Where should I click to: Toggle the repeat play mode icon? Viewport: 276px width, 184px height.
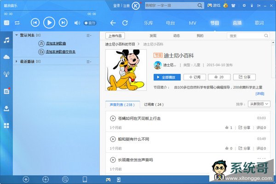pos(17,23)
